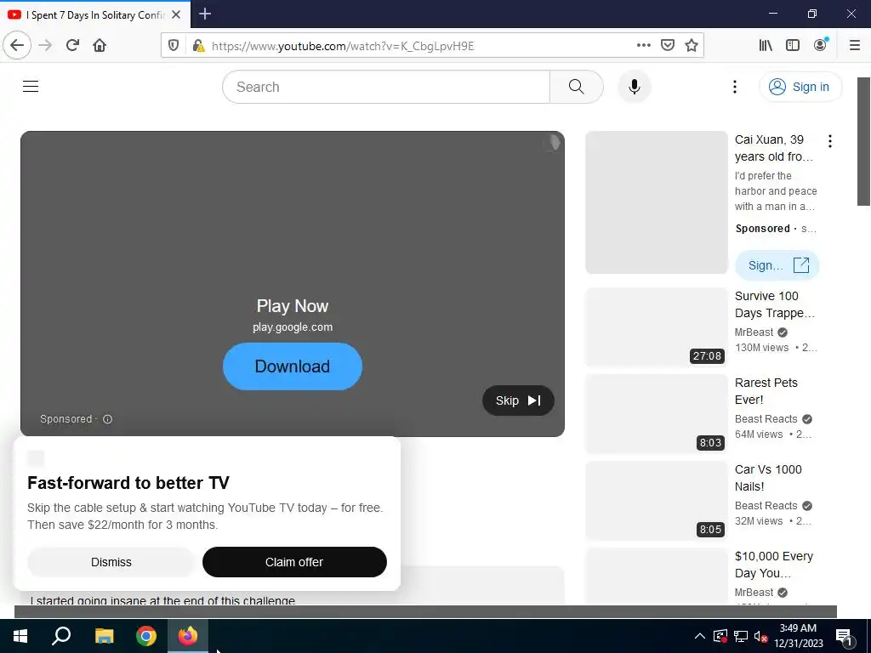
Task: Open the muted volume tray icon
Action: (760, 636)
